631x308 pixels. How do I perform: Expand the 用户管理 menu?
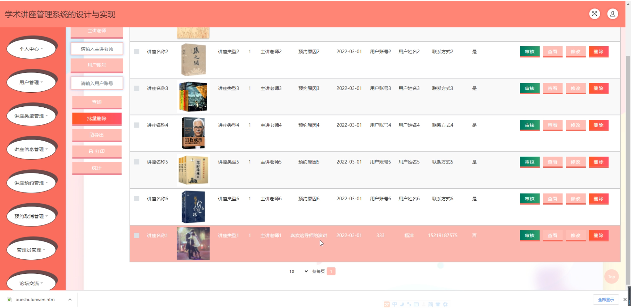coord(31,83)
